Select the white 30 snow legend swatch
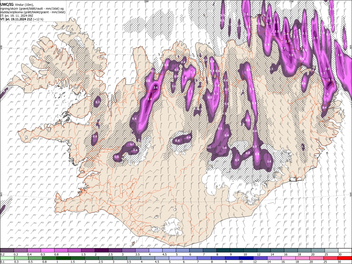This screenshot has height=264, width=352. pyautogui.click(x=345, y=250)
